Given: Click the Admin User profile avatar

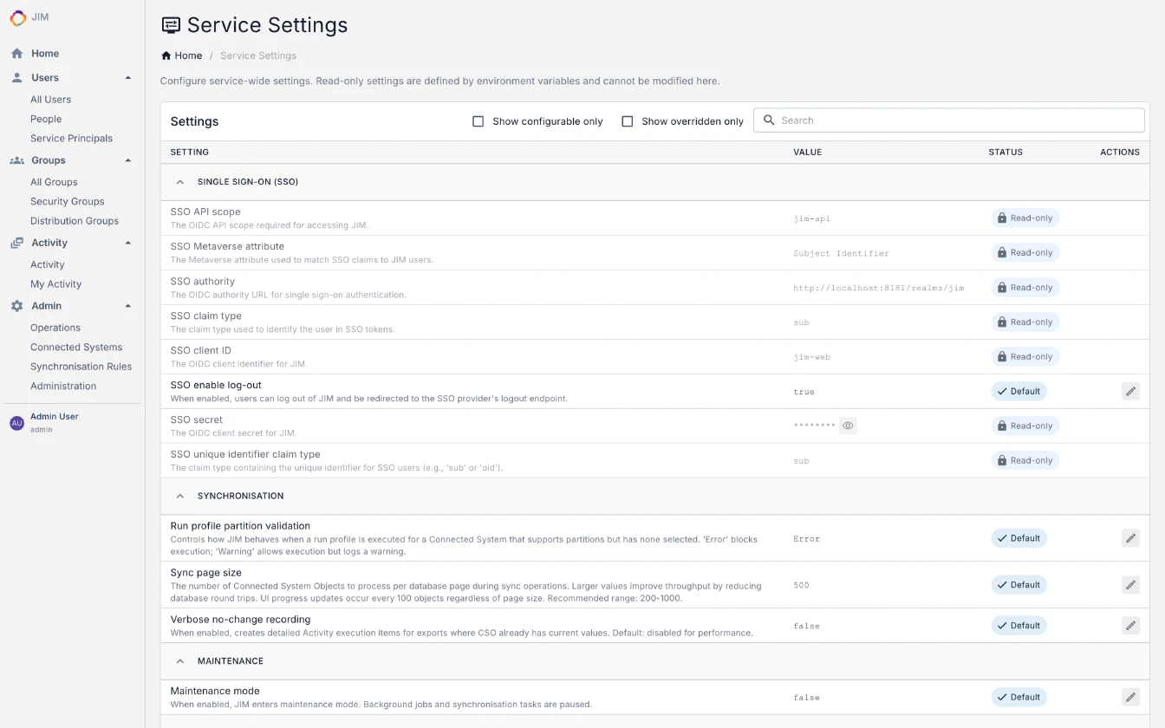Looking at the screenshot, I should pyautogui.click(x=16, y=422).
